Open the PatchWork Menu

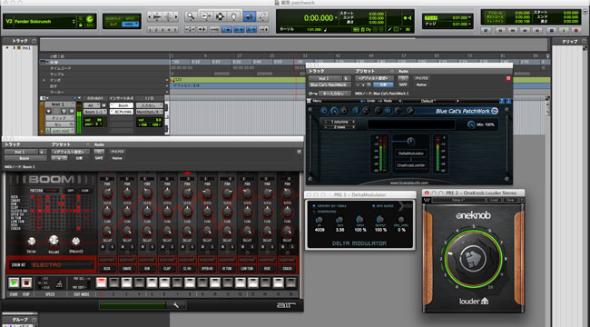click(x=313, y=101)
